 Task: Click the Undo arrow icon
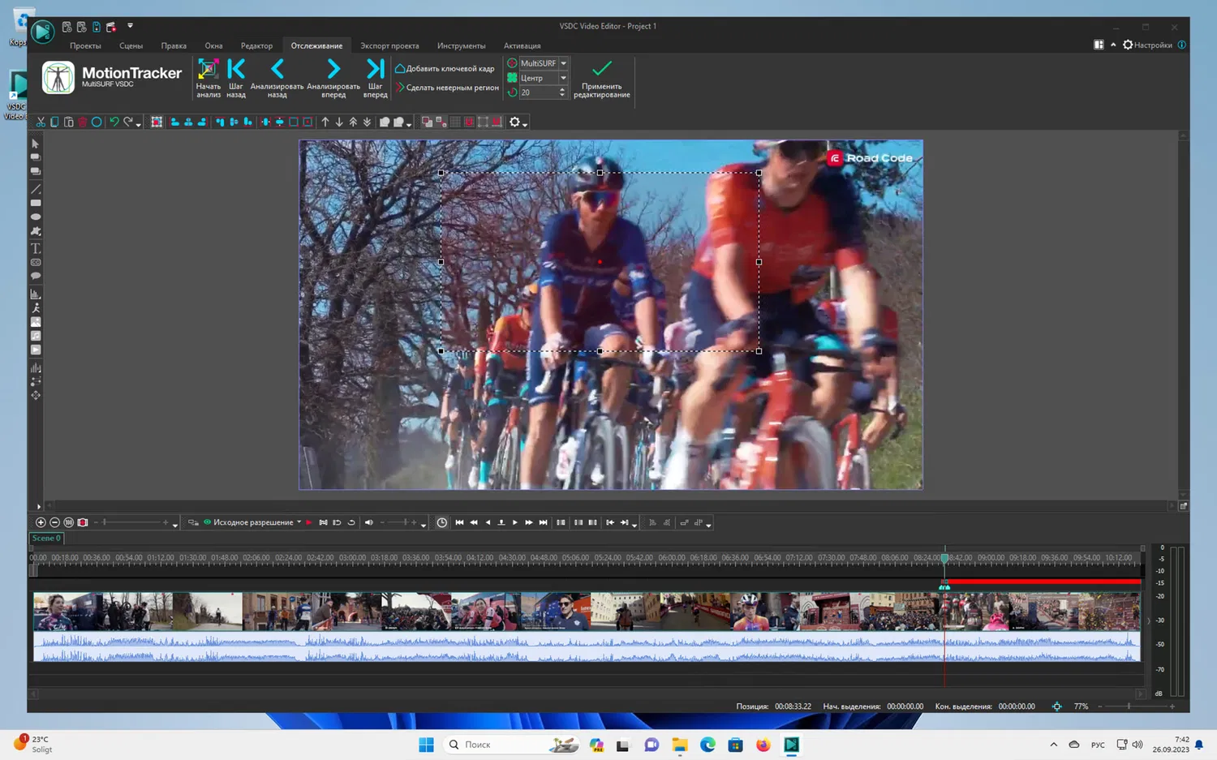(114, 122)
